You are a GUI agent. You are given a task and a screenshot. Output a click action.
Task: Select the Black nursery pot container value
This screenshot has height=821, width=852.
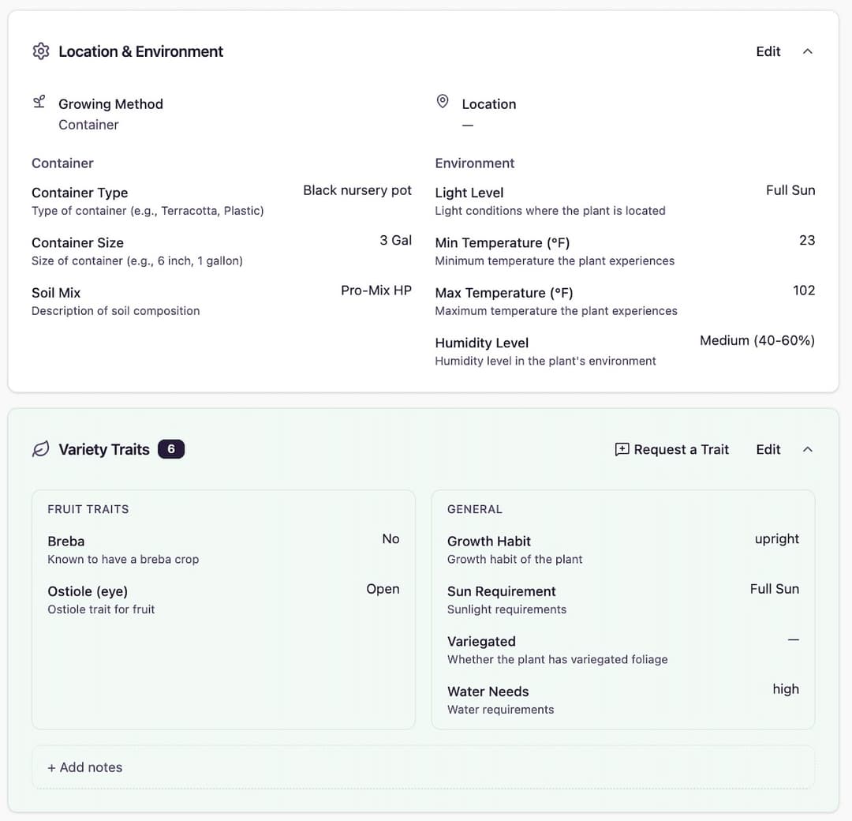357,190
